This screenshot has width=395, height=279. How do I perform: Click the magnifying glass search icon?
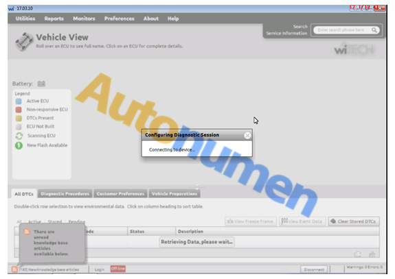click(x=374, y=30)
